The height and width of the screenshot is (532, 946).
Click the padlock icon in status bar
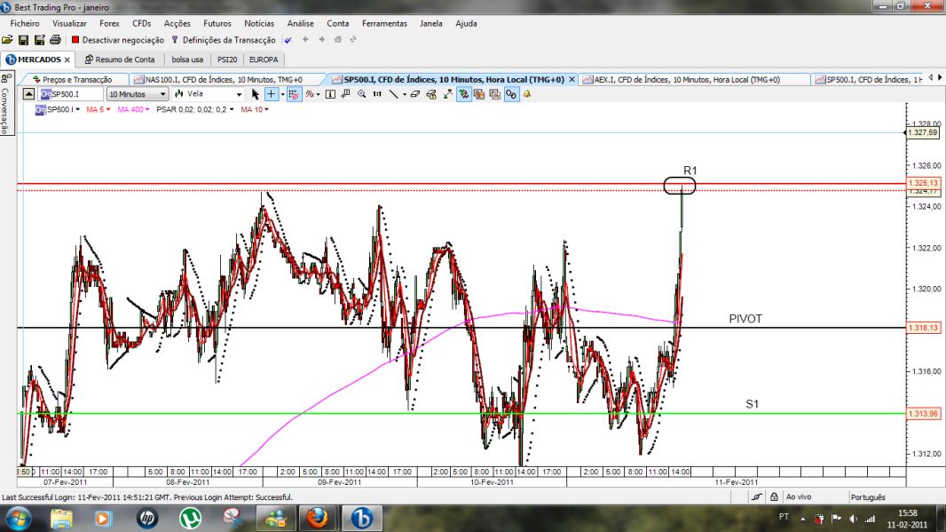click(774, 497)
